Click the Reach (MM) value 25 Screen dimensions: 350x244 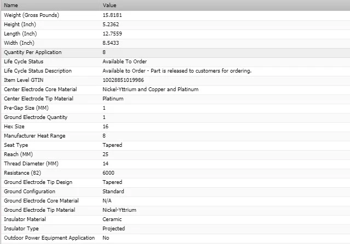(x=105, y=154)
